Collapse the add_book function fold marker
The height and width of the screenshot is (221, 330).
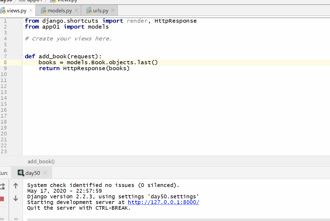[x=23, y=57]
